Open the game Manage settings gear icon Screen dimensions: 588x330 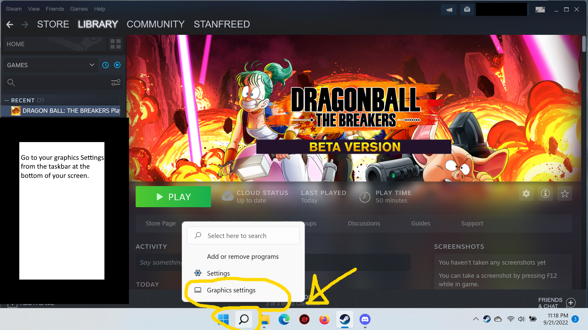click(x=526, y=193)
